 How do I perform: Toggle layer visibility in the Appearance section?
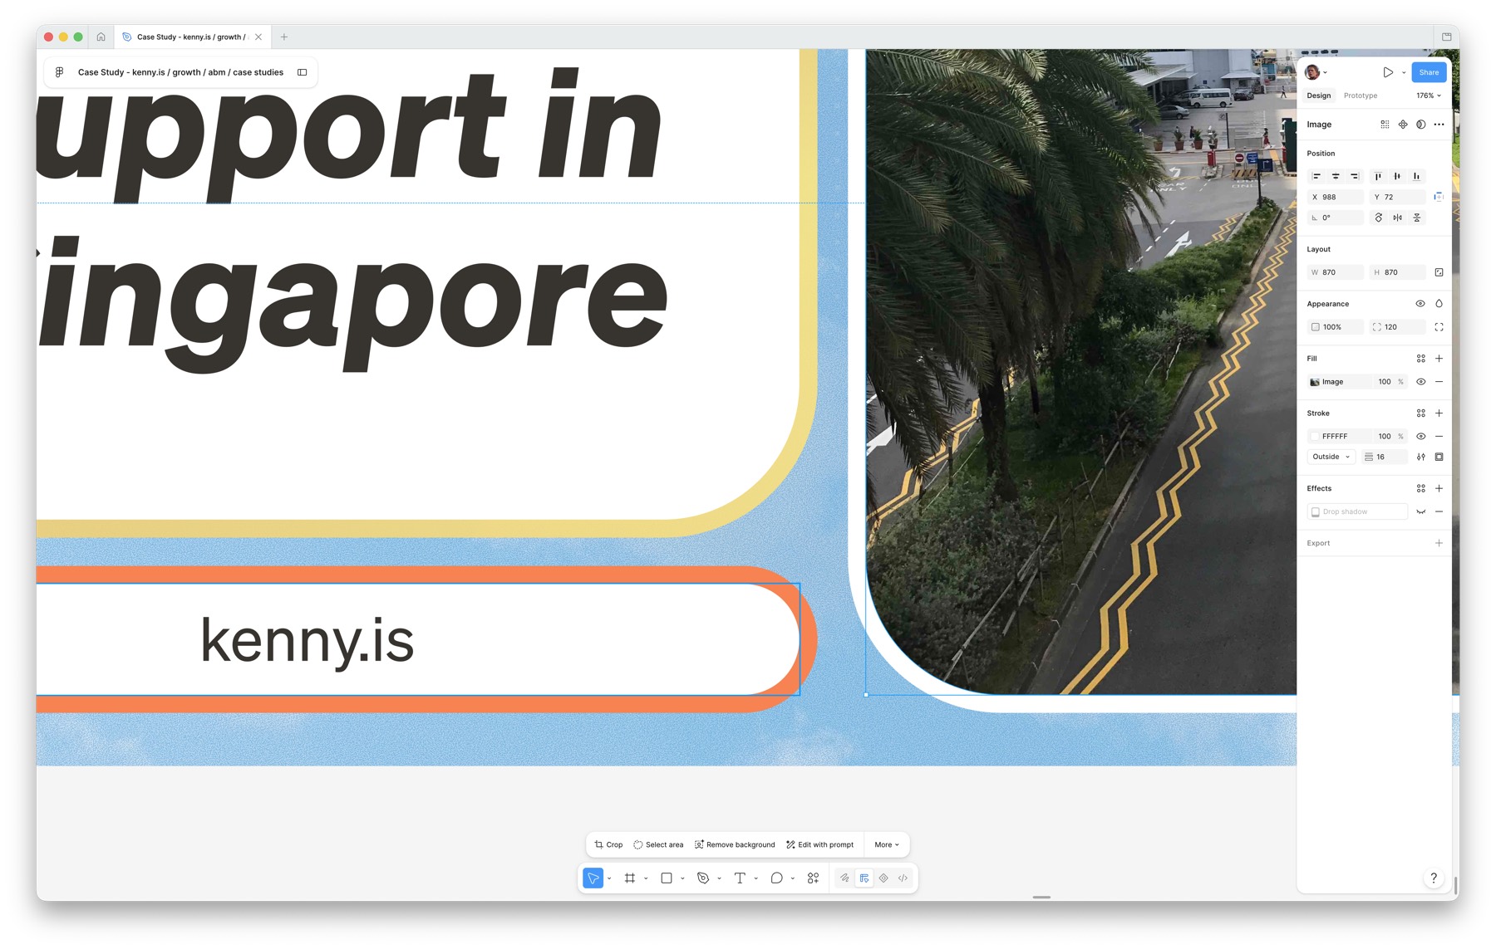click(x=1420, y=304)
